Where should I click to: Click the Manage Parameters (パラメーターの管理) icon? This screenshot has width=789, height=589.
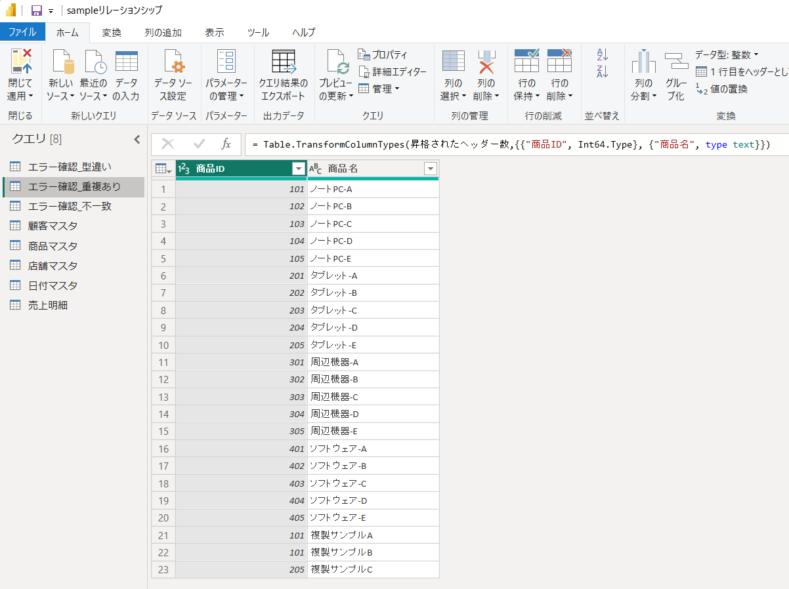[226, 61]
